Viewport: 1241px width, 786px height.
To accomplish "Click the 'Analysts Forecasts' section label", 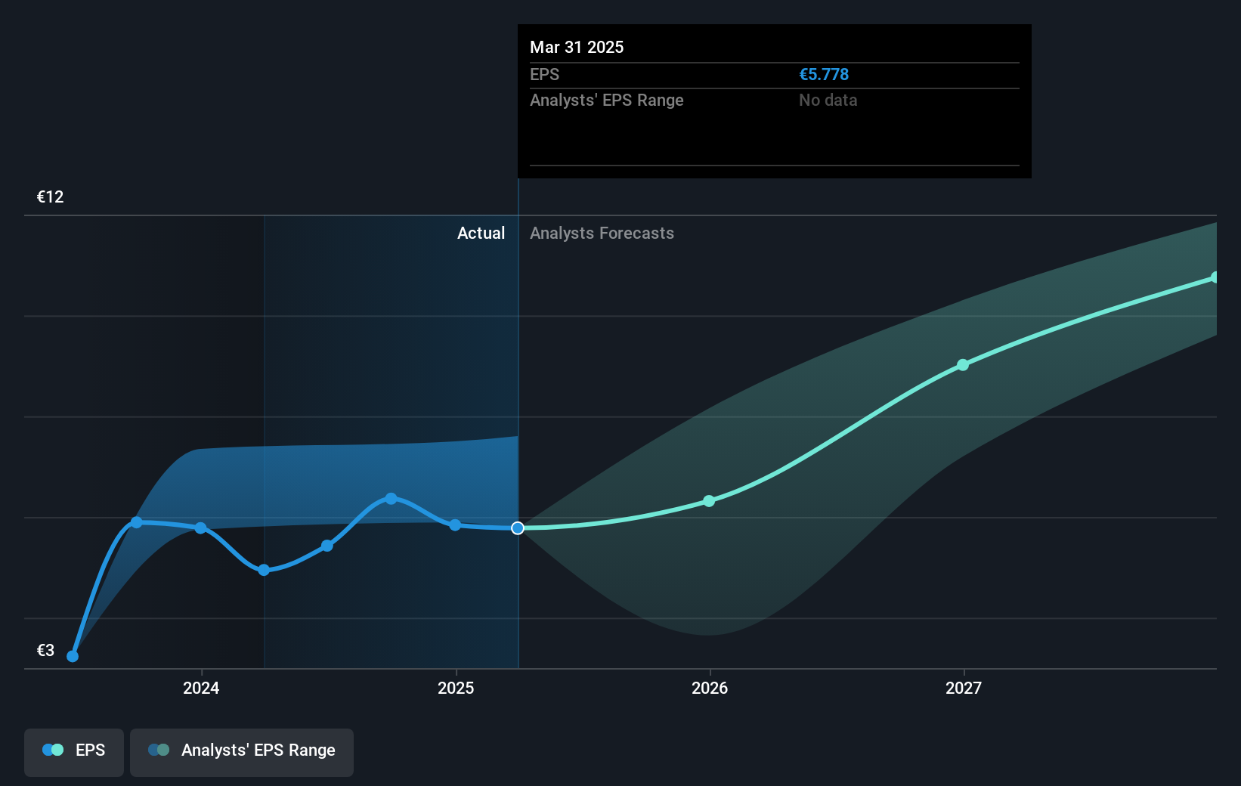I will 602,233.
